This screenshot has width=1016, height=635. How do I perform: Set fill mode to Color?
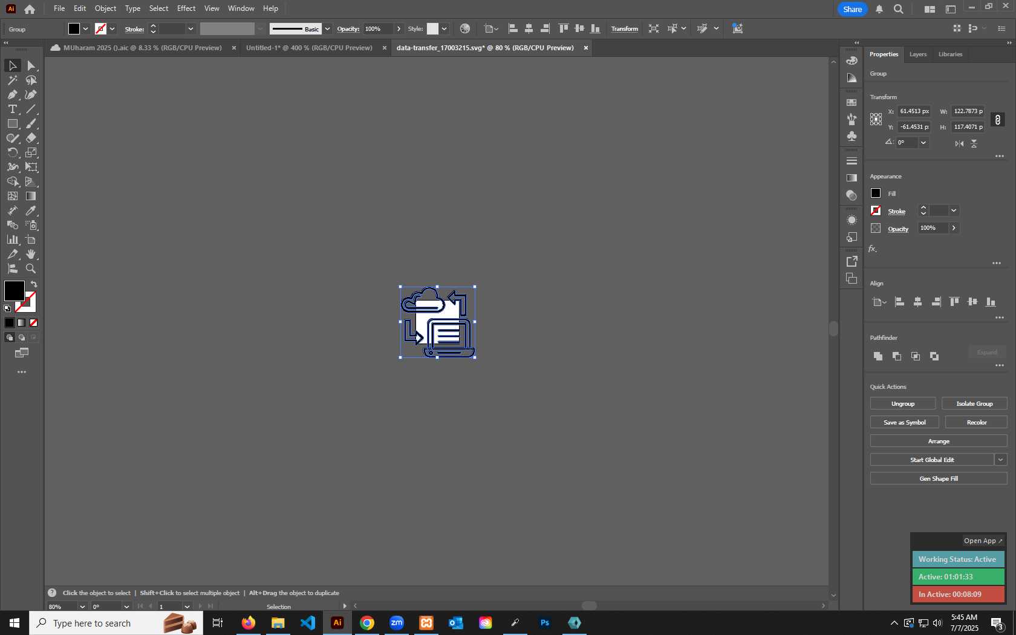[10, 323]
